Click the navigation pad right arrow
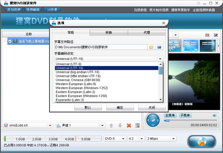 click(x=158, y=120)
